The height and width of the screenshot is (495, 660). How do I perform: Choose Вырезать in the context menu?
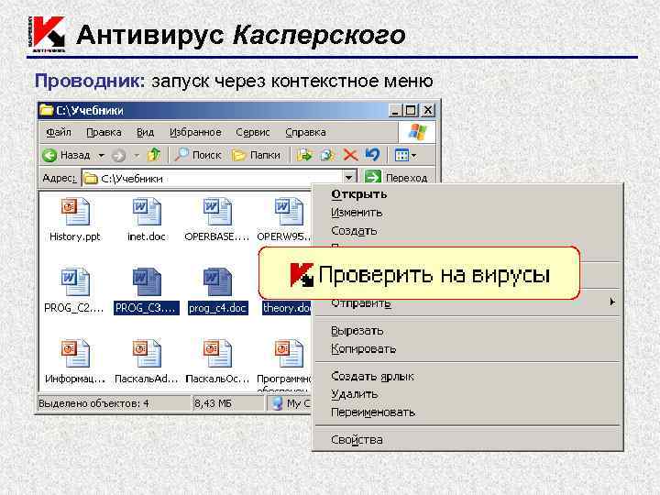467,331
